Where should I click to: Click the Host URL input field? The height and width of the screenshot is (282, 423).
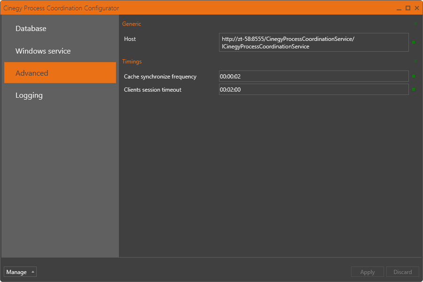click(314, 42)
